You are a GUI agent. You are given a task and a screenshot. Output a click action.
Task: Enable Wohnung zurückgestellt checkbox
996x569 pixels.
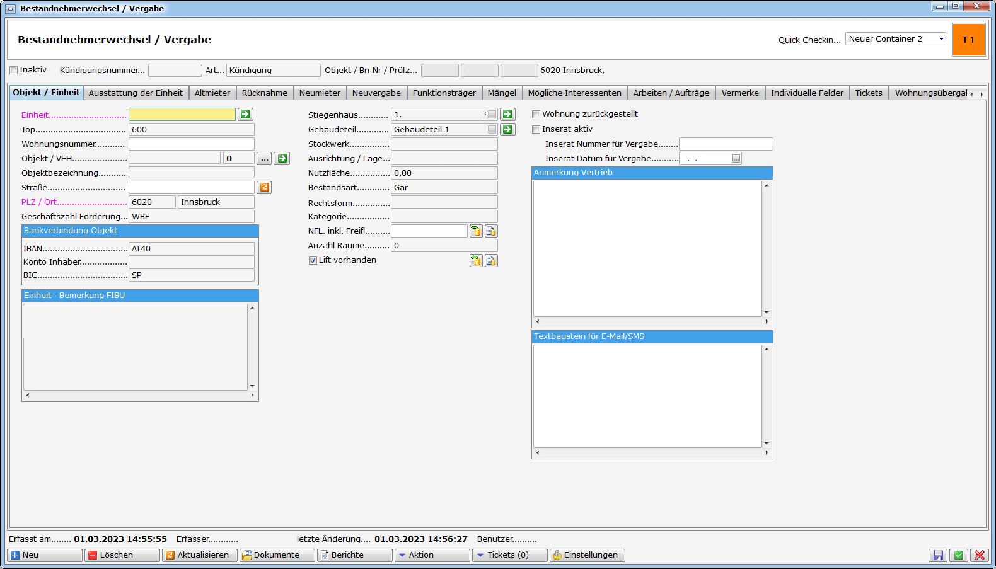pyautogui.click(x=536, y=114)
